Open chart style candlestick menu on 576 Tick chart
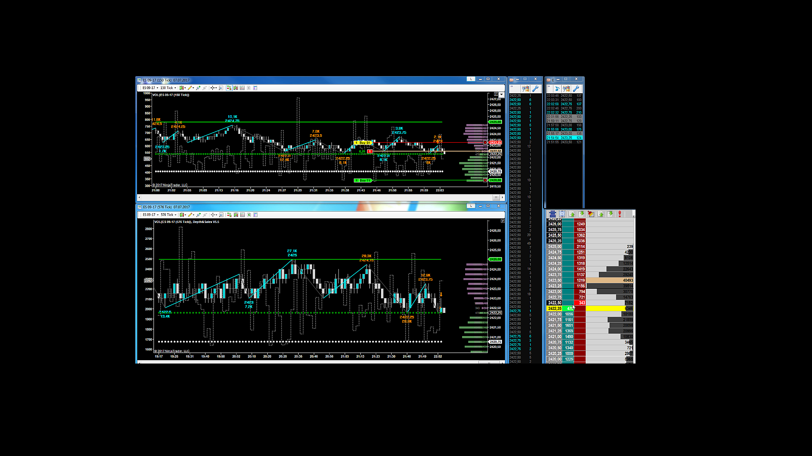This screenshot has height=456, width=812. (x=183, y=214)
